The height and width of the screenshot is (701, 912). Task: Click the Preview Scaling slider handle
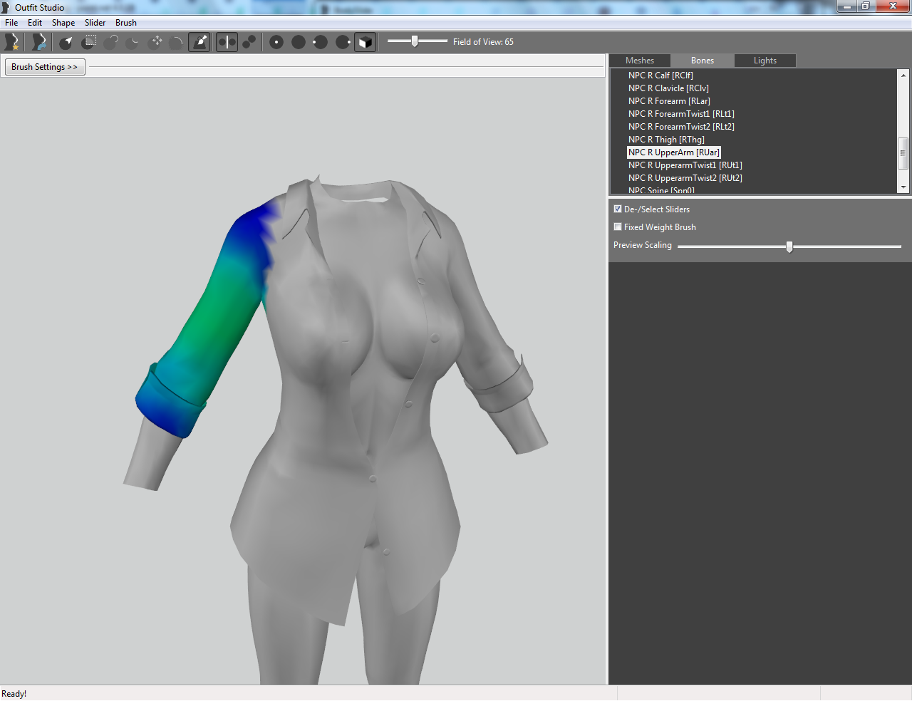[789, 246]
